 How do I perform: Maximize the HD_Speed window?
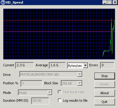(110, 2)
